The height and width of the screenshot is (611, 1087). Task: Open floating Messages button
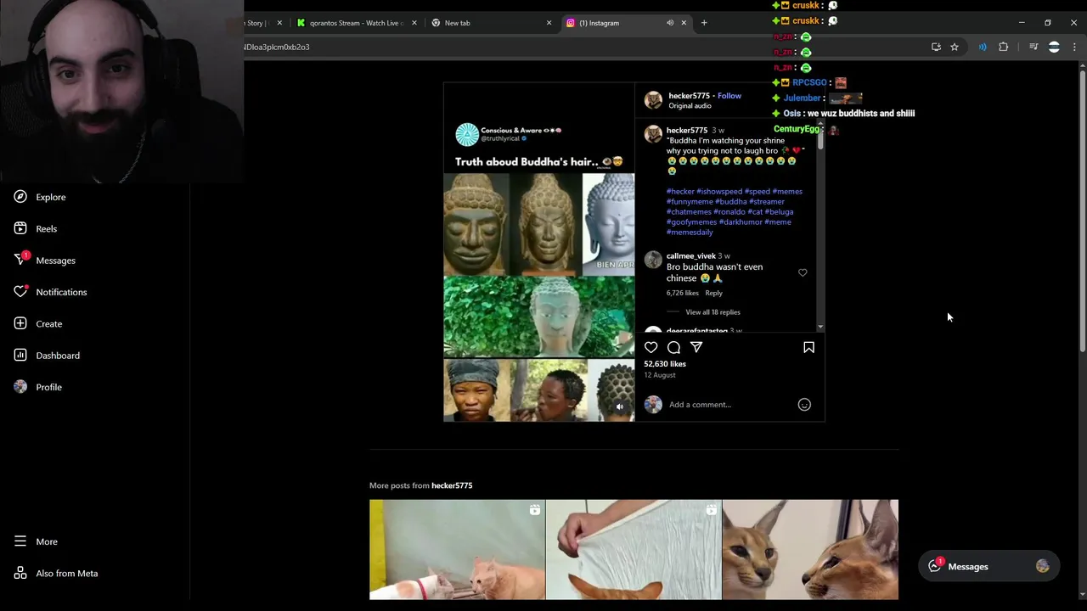pos(988,567)
